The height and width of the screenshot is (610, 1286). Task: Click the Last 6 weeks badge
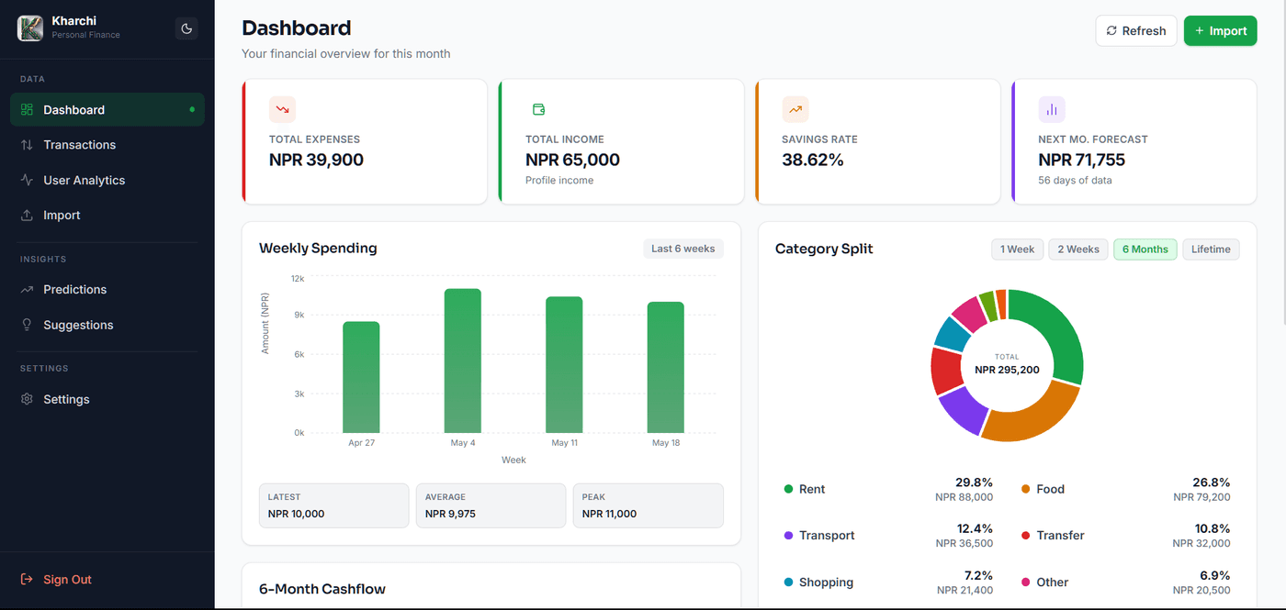[x=682, y=249]
